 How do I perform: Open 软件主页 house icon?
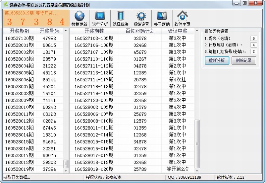coord(182,17)
